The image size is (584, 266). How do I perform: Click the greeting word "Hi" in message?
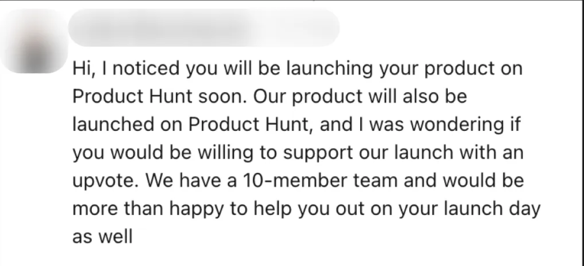[x=81, y=69]
